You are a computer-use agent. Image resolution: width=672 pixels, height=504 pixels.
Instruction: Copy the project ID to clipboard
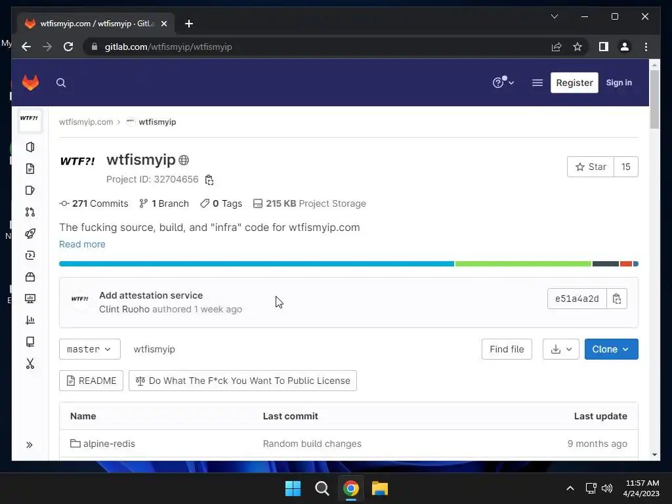coord(209,180)
